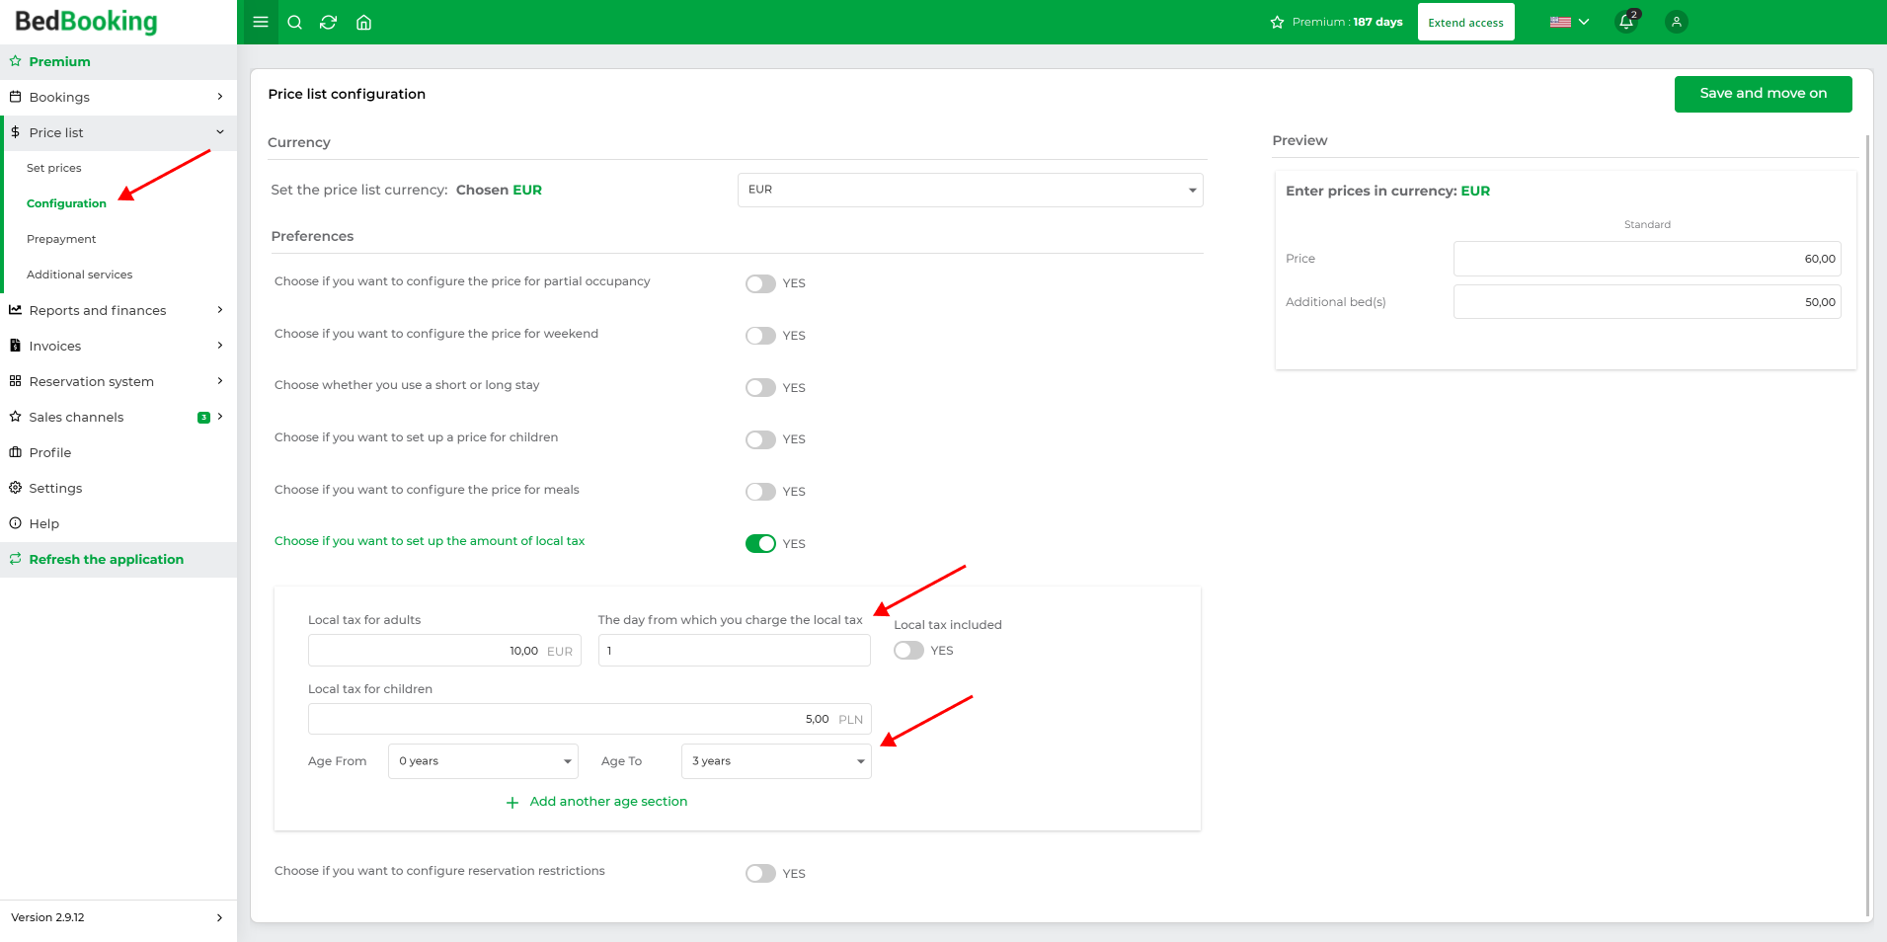The width and height of the screenshot is (1887, 942).
Task: Click the Settings gear icon
Action: [15, 488]
